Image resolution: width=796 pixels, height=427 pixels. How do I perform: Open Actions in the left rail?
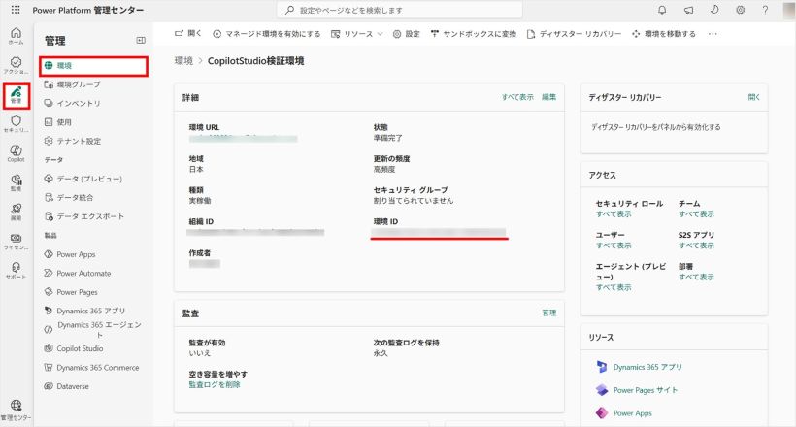(16, 65)
